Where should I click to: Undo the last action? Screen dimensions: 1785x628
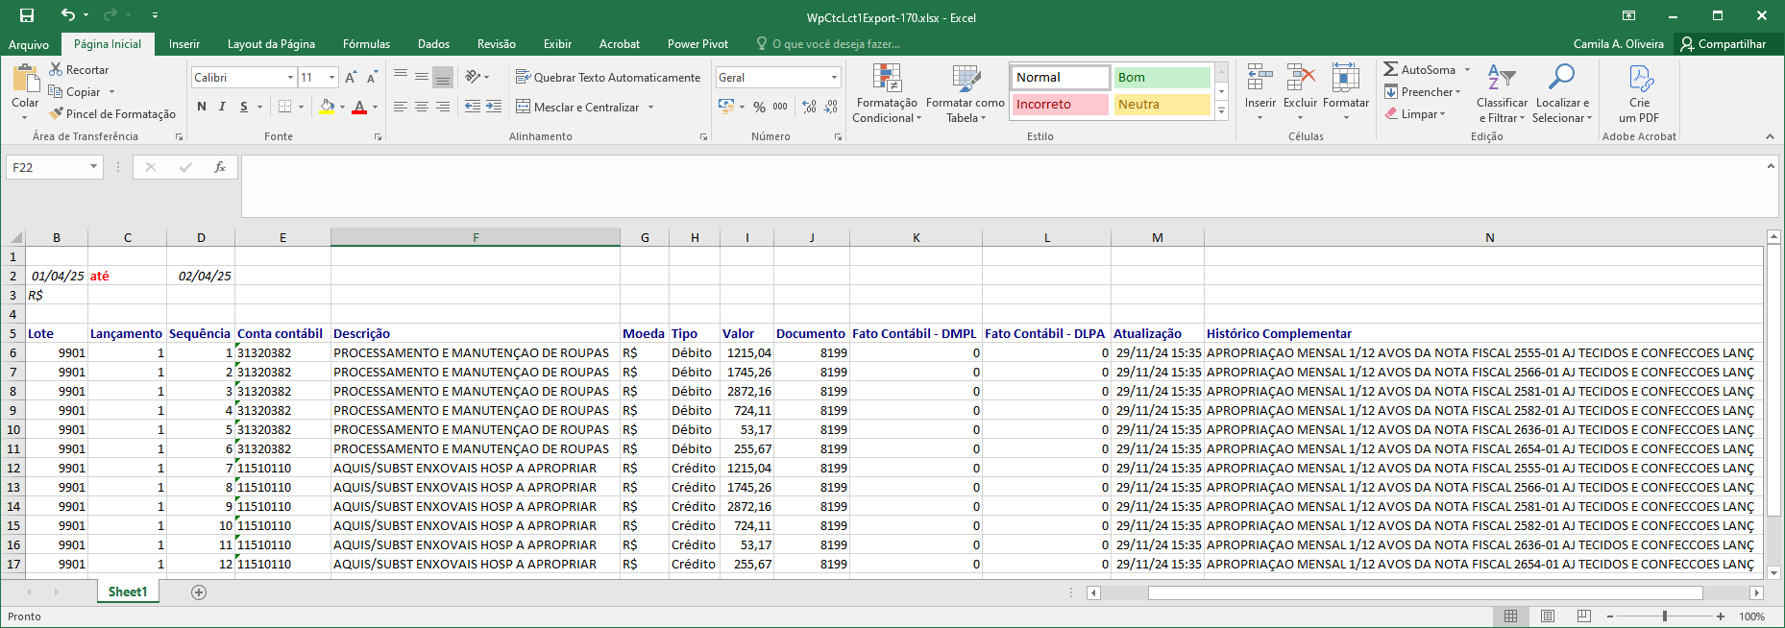click(x=67, y=15)
